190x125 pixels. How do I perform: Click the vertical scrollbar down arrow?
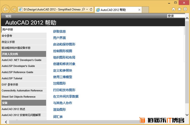tap(187, 115)
